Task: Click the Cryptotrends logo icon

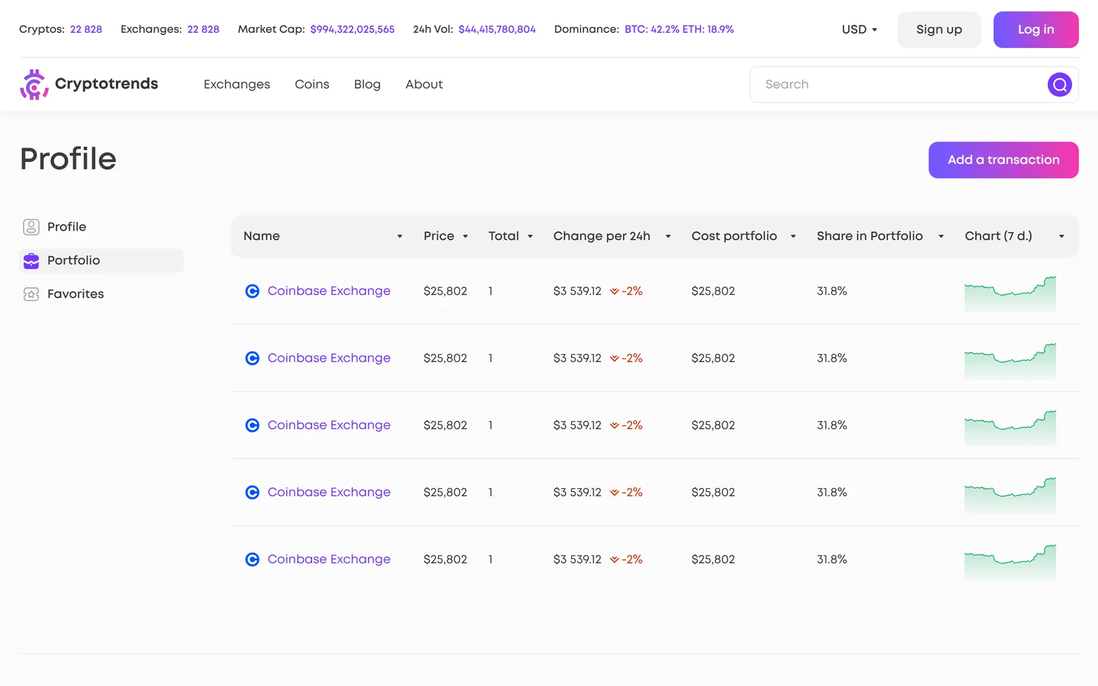Action: click(34, 84)
